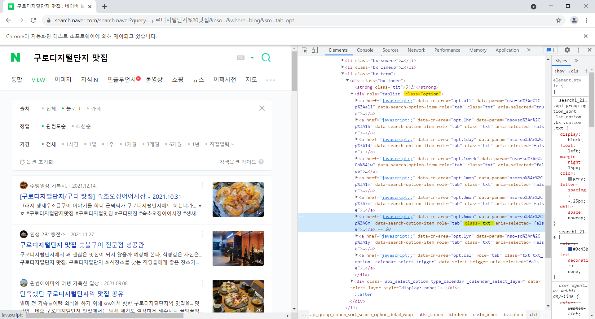Open DevTools settings gear
This screenshot has height=319, width=595.
tap(567, 50)
